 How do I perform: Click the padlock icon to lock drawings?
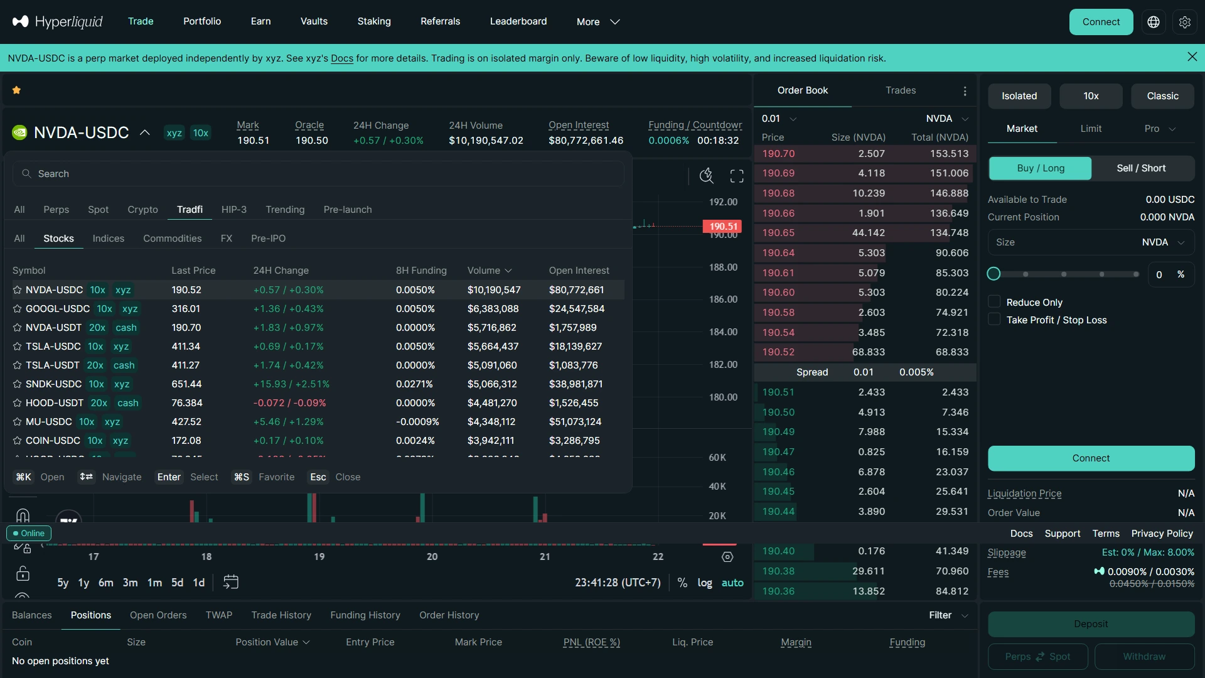(23, 574)
